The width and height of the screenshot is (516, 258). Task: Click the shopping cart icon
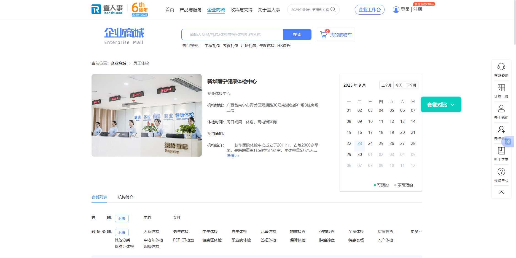pos(324,35)
